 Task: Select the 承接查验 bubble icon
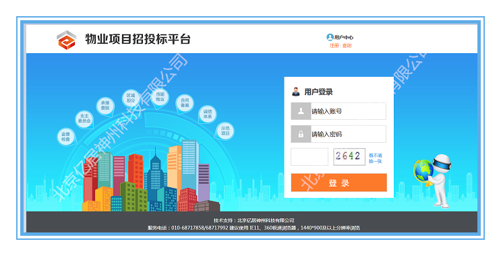coord(105,105)
